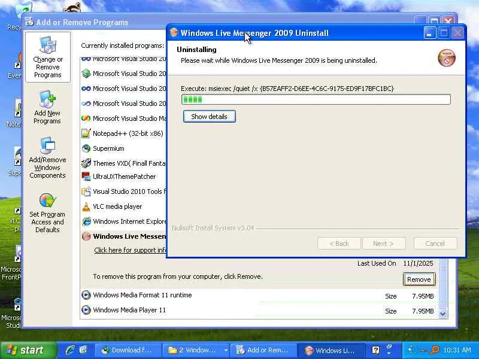Select Notepad++ (32-bit x86) icon in list
The image size is (479, 359).
(x=86, y=133)
